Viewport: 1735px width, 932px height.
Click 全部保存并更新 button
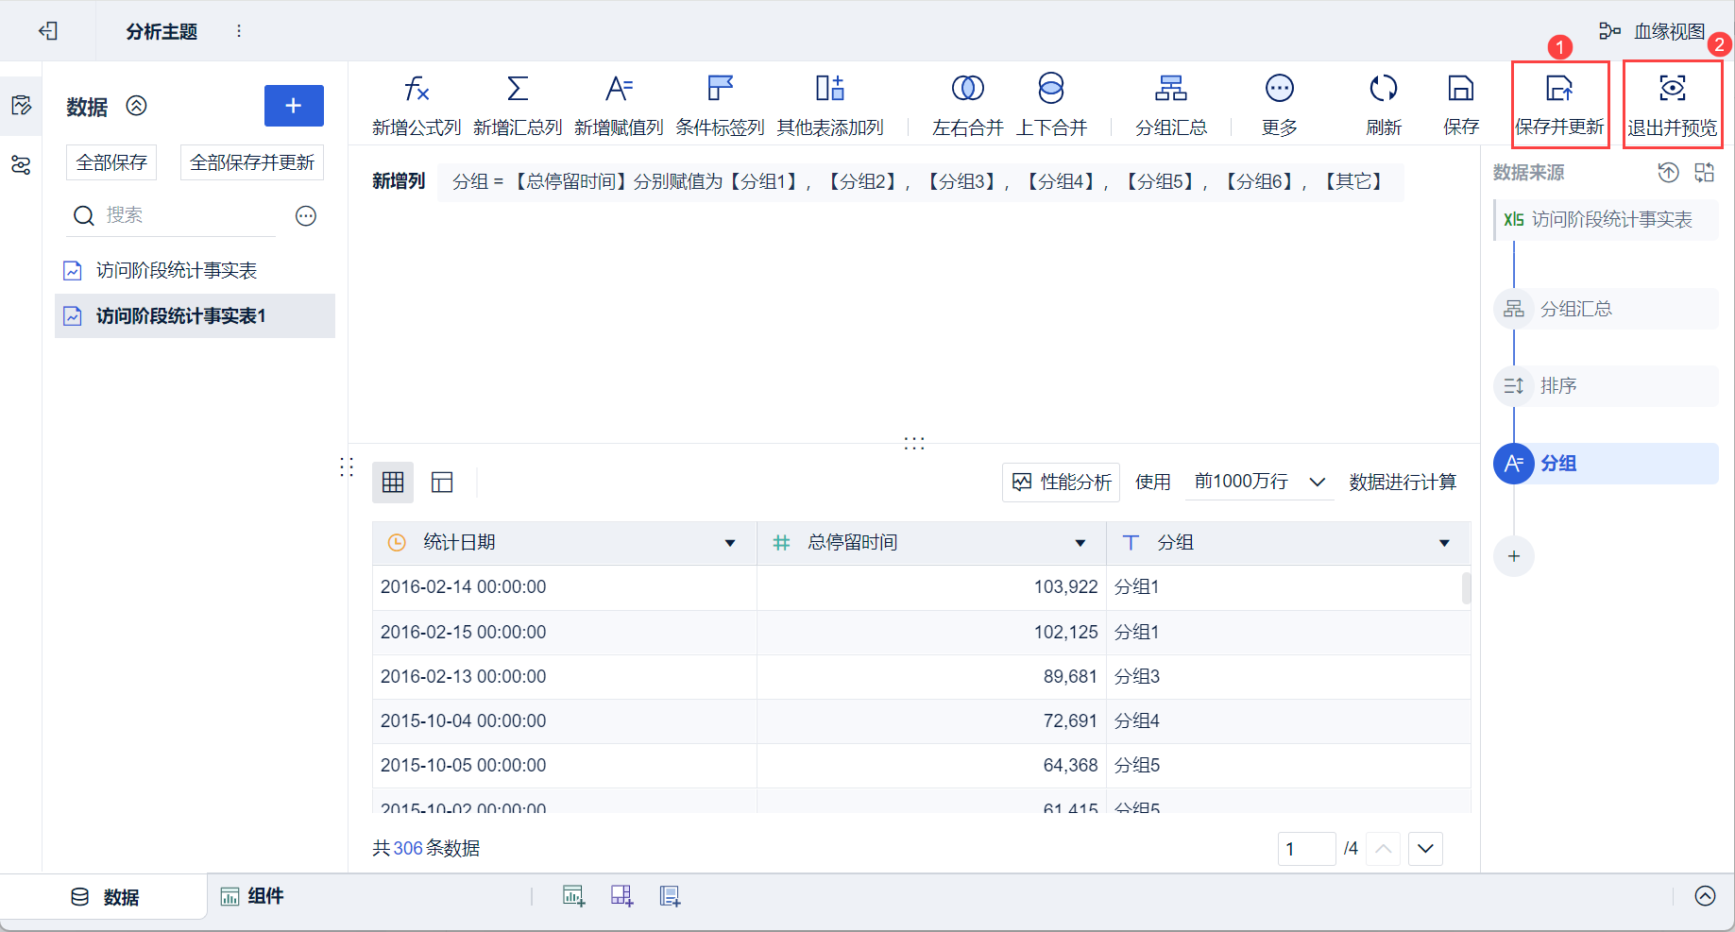point(252,162)
